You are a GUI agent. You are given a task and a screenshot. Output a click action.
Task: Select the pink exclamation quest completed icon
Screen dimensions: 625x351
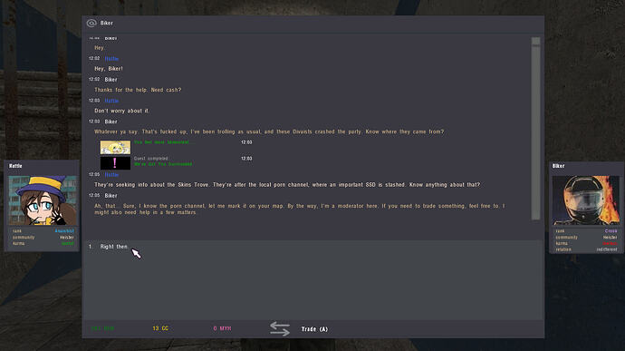pyautogui.click(x=115, y=163)
